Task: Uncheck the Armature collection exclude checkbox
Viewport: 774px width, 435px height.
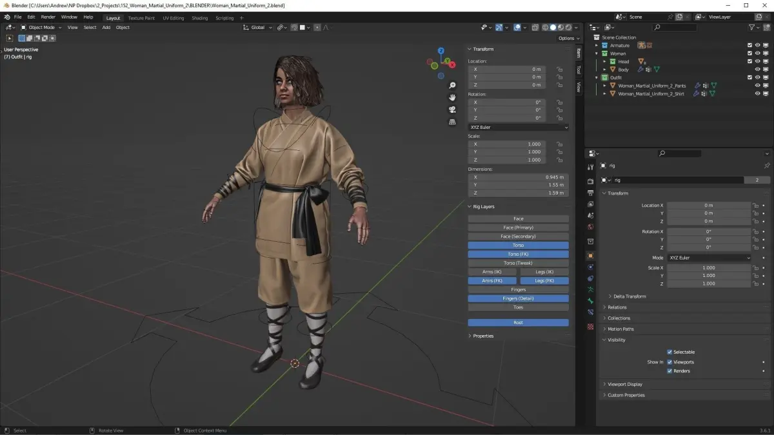Action: [x=749, y=45]
